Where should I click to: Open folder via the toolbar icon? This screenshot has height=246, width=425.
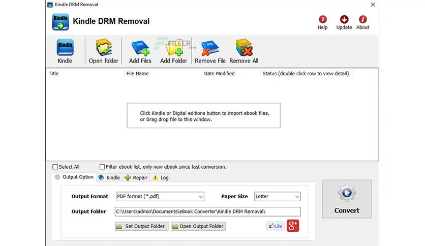click(x=104, y=47)
